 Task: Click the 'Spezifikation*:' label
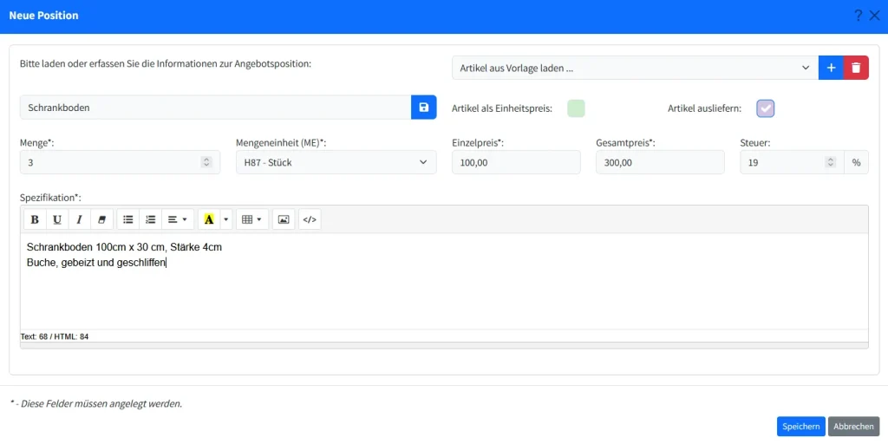click(x=50, y=198)
